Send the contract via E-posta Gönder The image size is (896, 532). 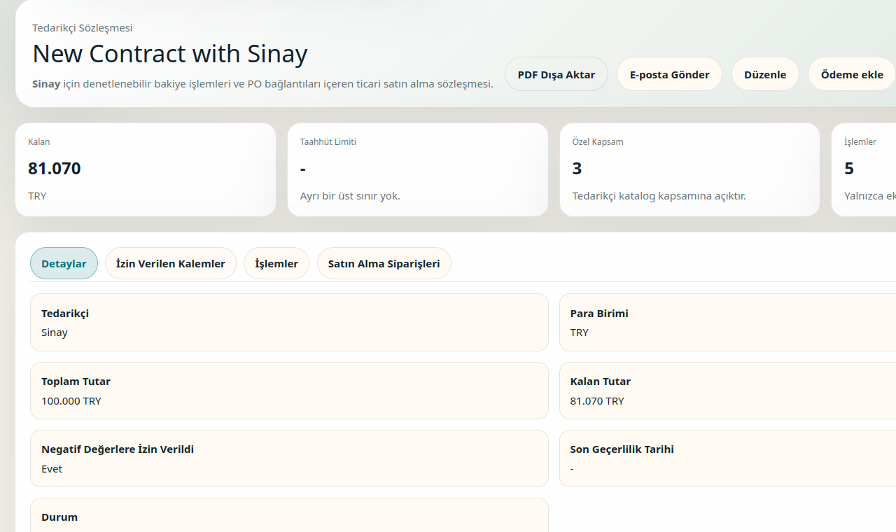pos(669,74)
